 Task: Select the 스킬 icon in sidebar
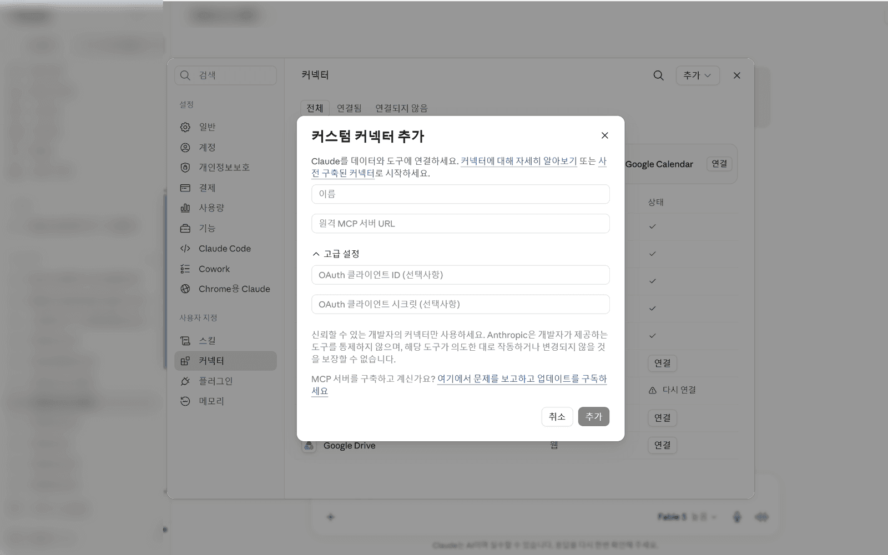pyautogui.click(x=185, y=341)
